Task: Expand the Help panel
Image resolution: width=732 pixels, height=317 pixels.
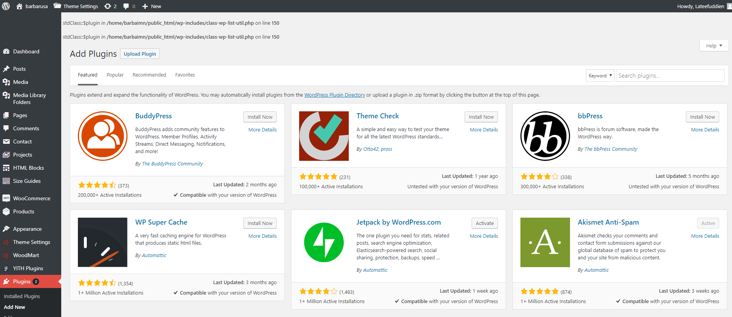Action: point(714,46)
